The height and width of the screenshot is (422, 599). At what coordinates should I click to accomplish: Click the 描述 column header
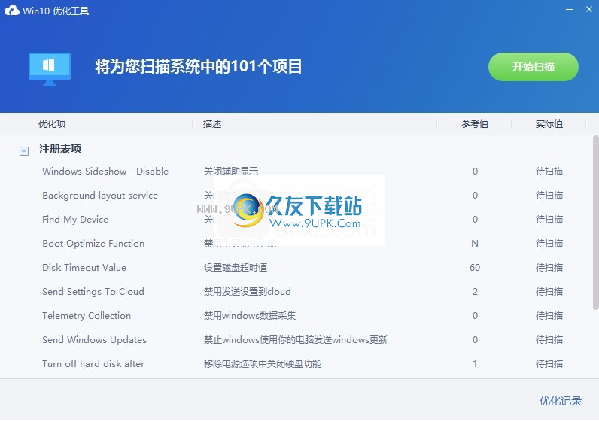click(212, 123)
